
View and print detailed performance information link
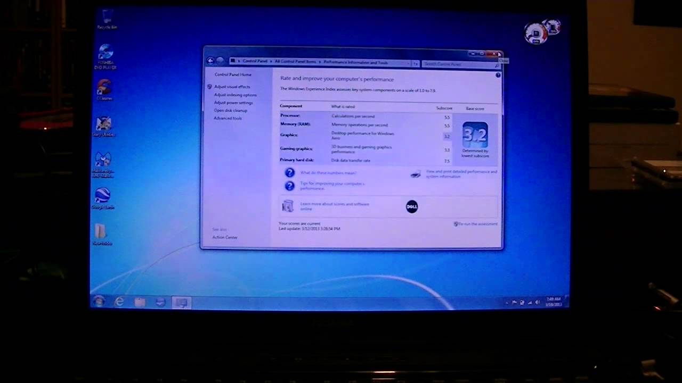[461, 174]
